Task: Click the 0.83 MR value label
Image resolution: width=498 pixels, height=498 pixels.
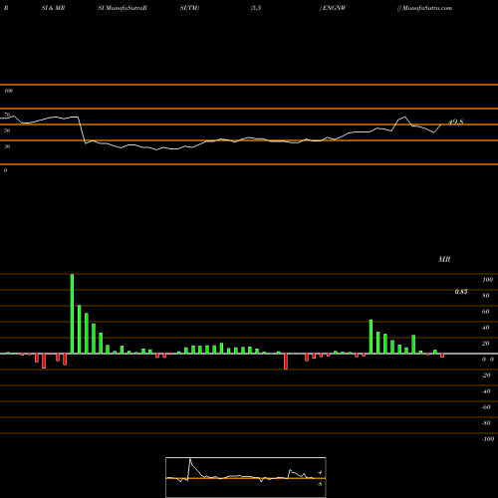Action: 461,292
